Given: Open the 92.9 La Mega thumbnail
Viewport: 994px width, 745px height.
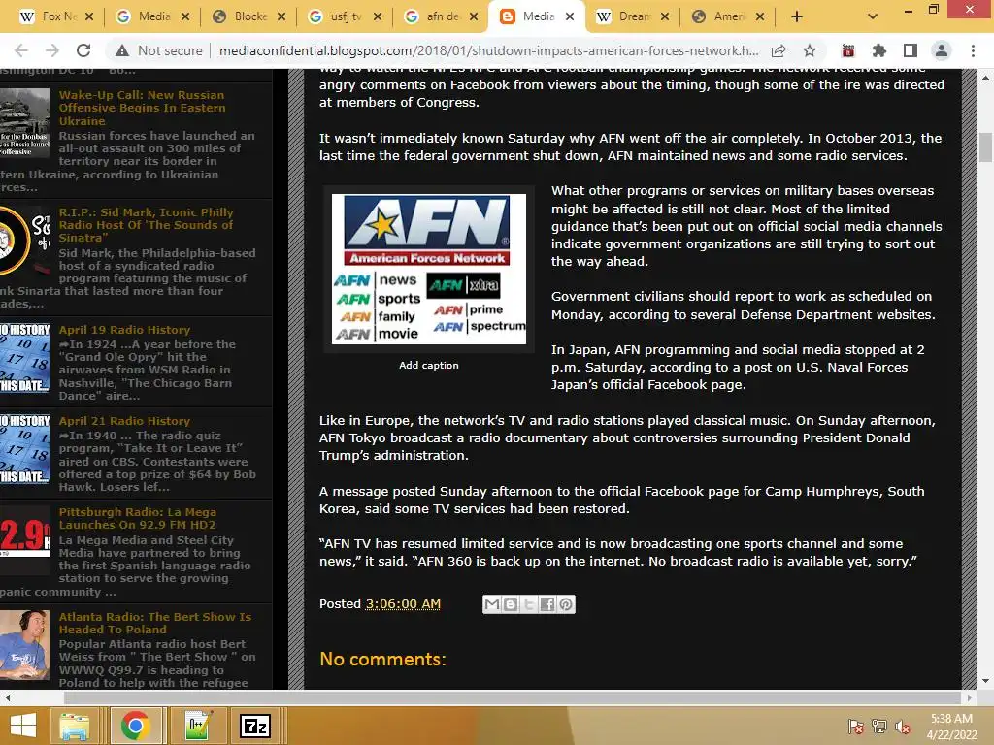Looking at the screenshot, I should click(x=24, y=539).
